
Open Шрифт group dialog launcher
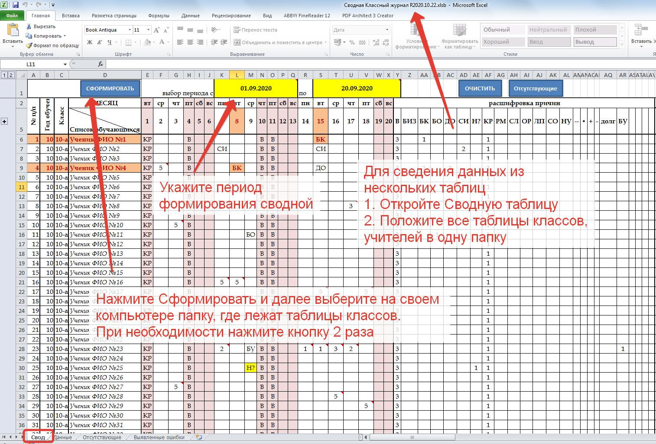tap(169, 55)
